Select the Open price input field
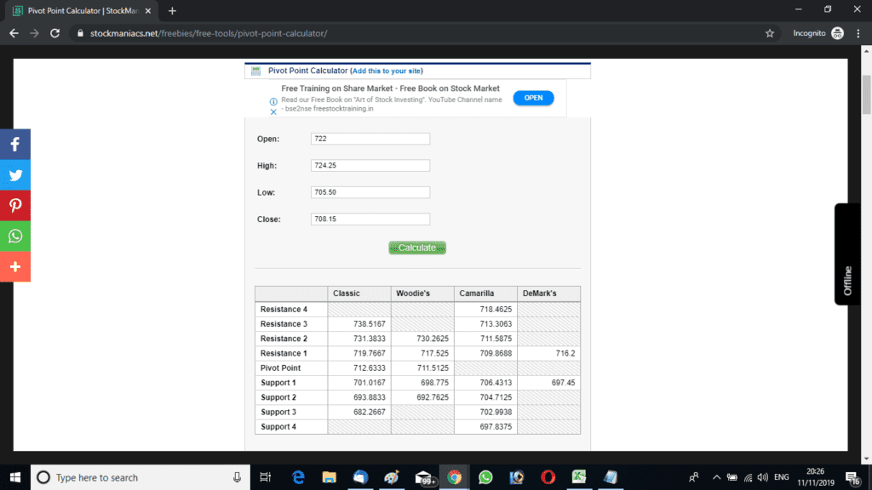872x490 pixels. [x=370, y=138]
